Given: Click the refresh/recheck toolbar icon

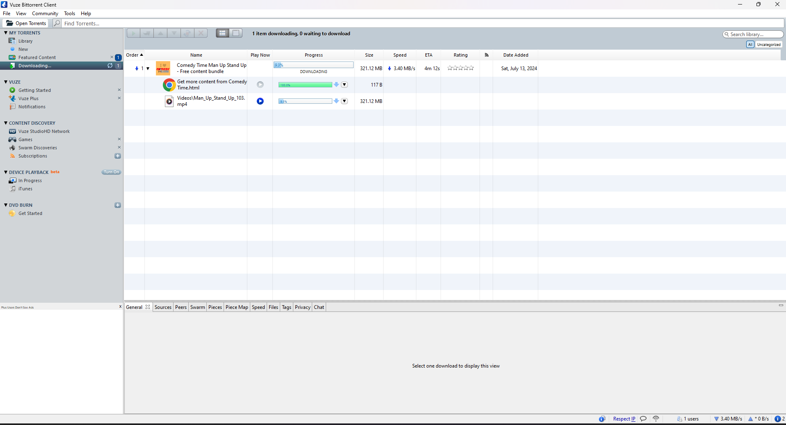Looking at the screenshot, I should tap(187, 33).
